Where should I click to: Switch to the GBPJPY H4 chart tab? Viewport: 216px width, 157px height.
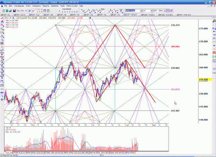click(75, 15)
